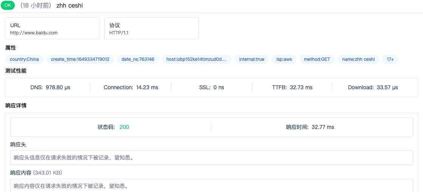Image resolution: width=423 pixels, height=192 pixels.
Task: Expand the 17+ more attributes tag
Action: tap(390, 59)
